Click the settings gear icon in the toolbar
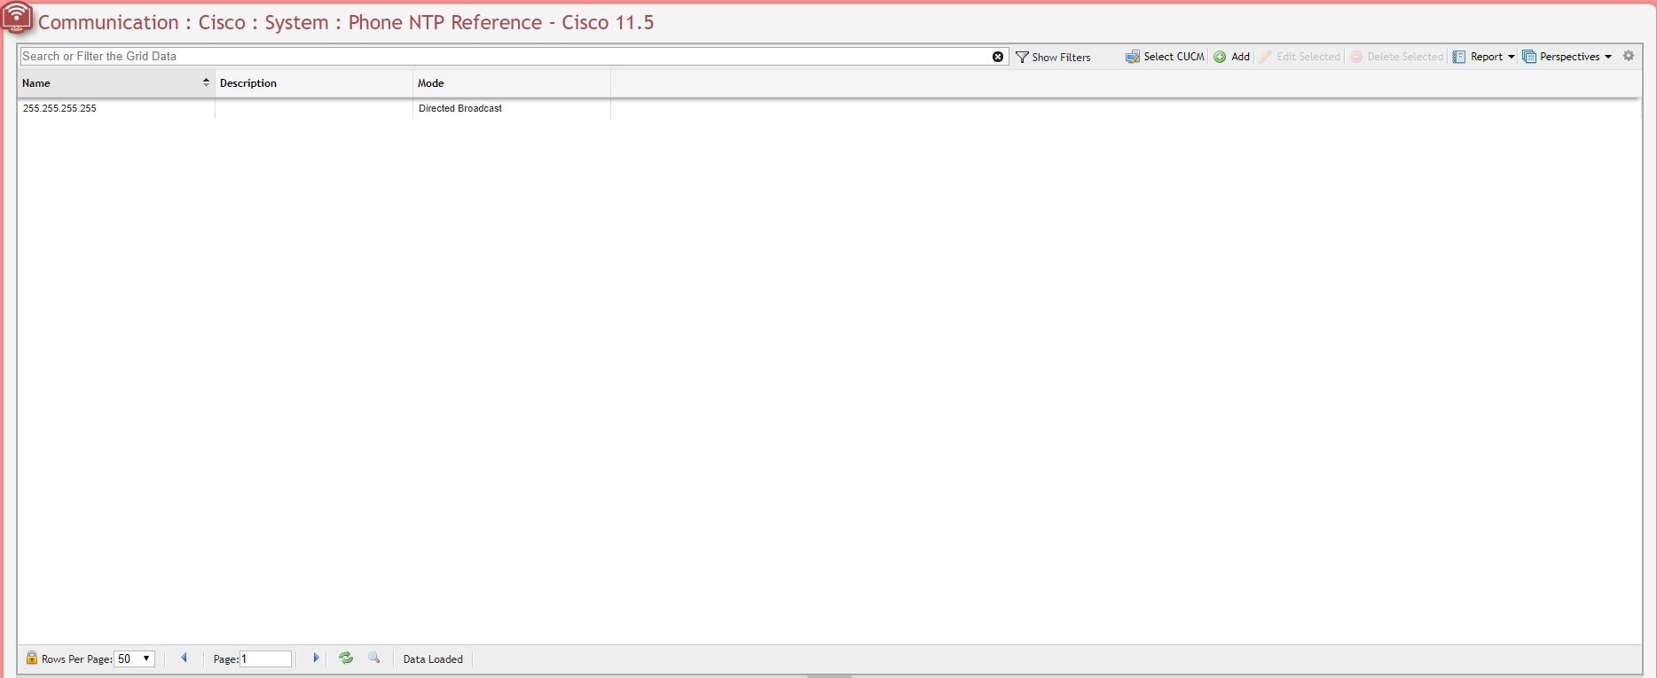 [1629, 56]
